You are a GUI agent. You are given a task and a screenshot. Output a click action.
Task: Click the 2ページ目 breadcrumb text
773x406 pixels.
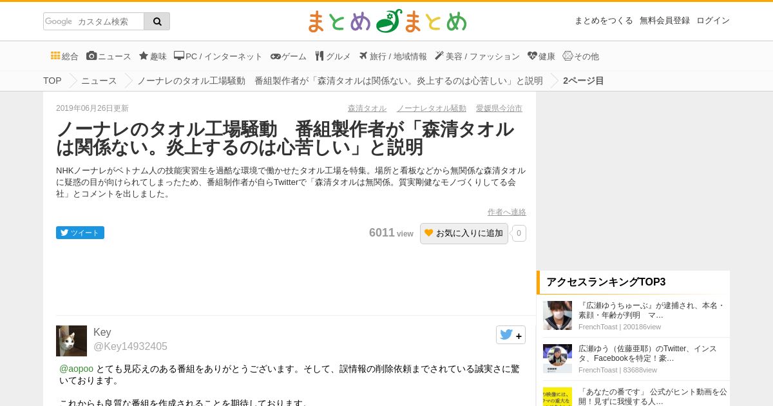point(584,81)
